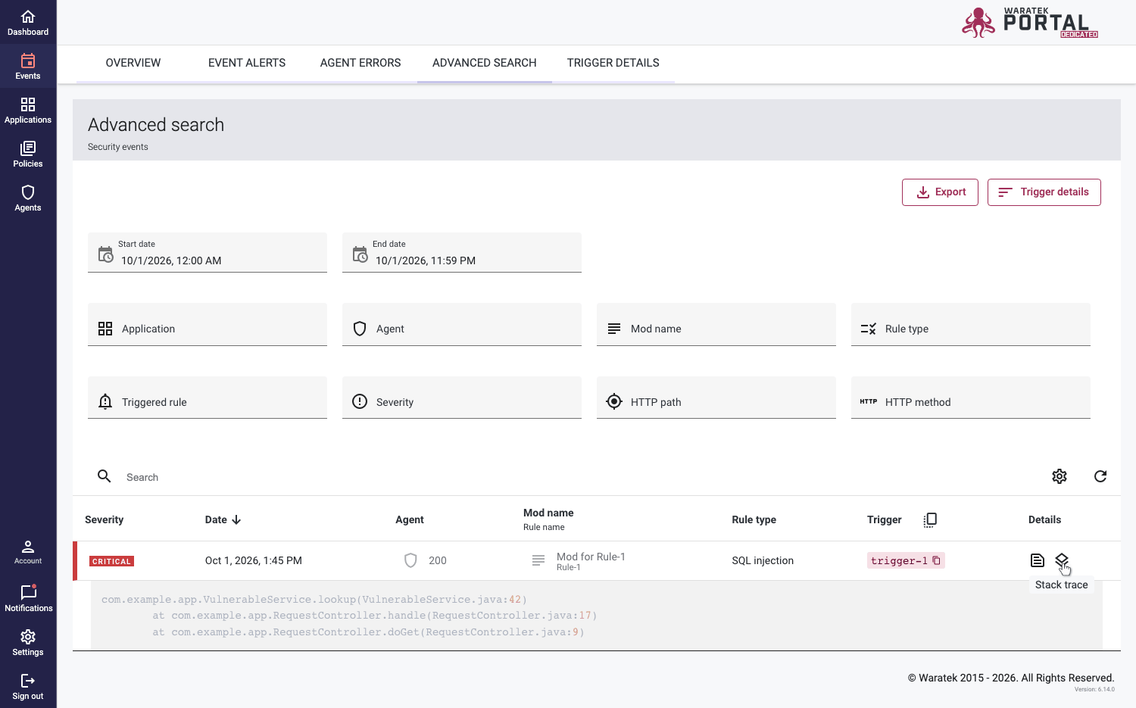Click the Oct 1, 2026, 1:45 PM date cell
The width and height of the screenshot is (1136, 708).
tap(254, 560)
